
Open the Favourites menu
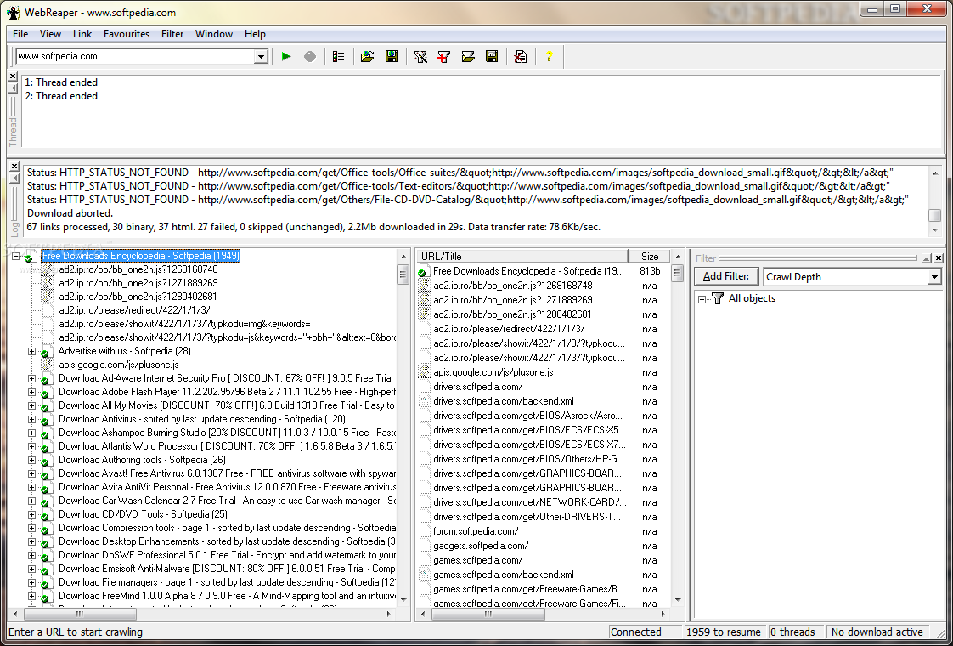pos(127,34)
